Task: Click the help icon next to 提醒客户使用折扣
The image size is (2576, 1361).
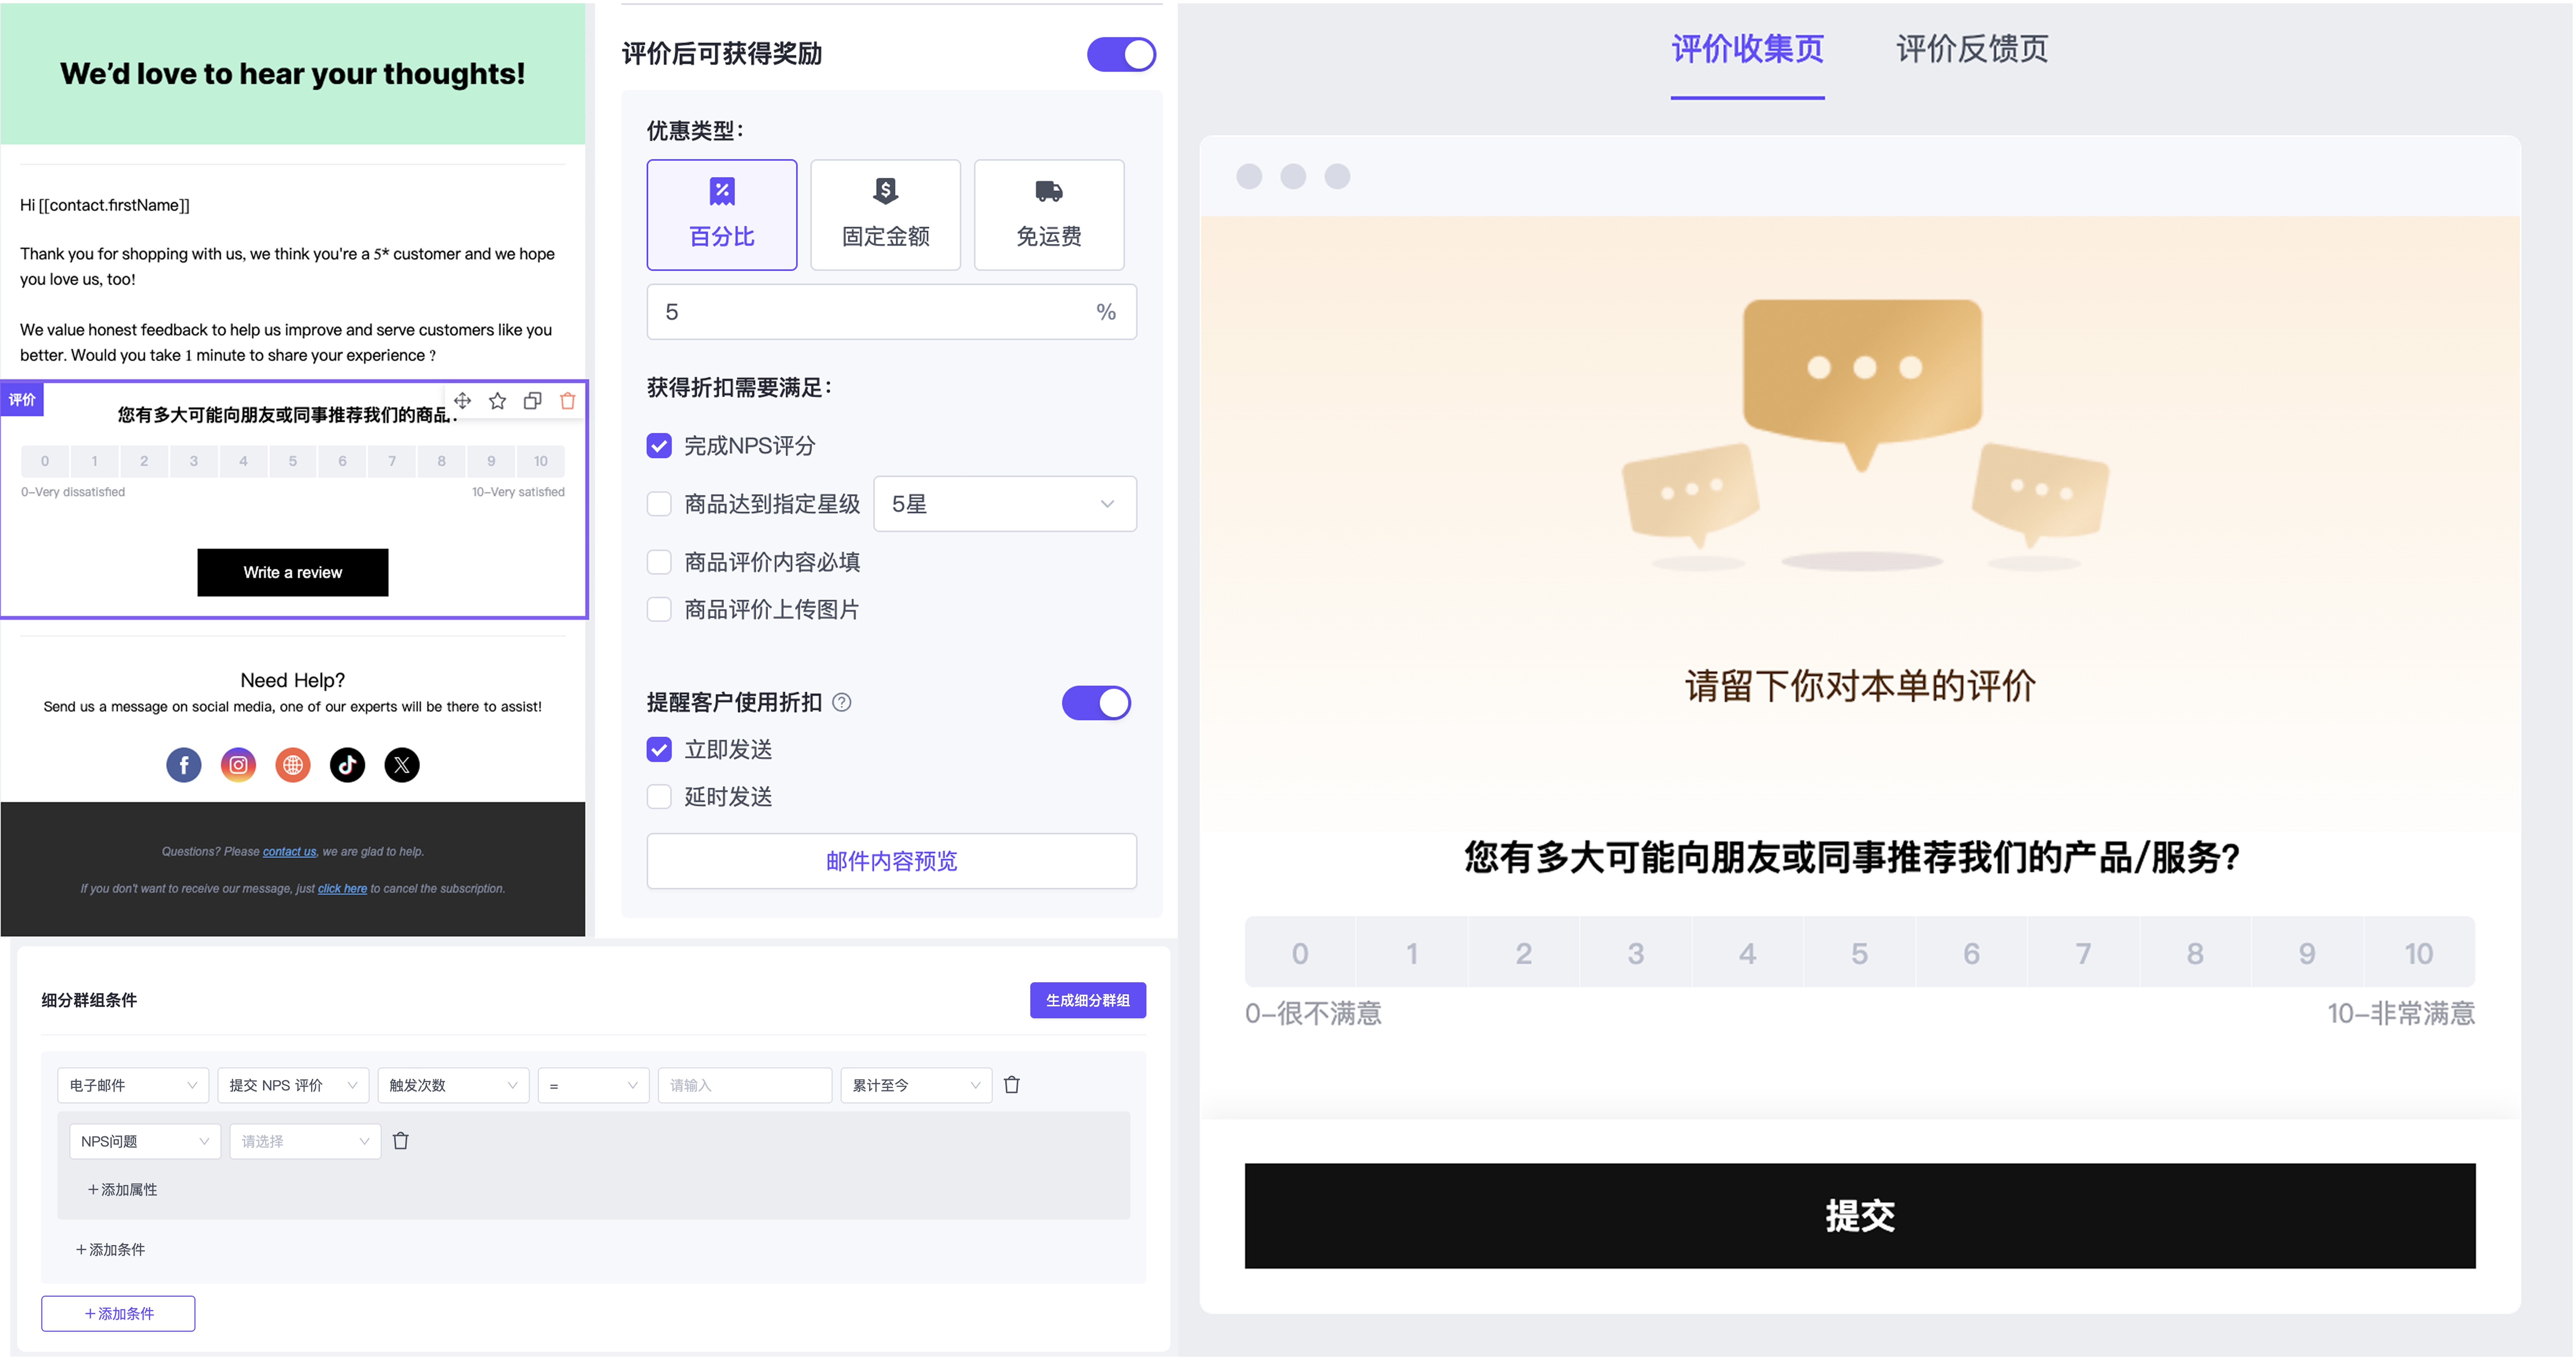Action: (x=842, y=703)
